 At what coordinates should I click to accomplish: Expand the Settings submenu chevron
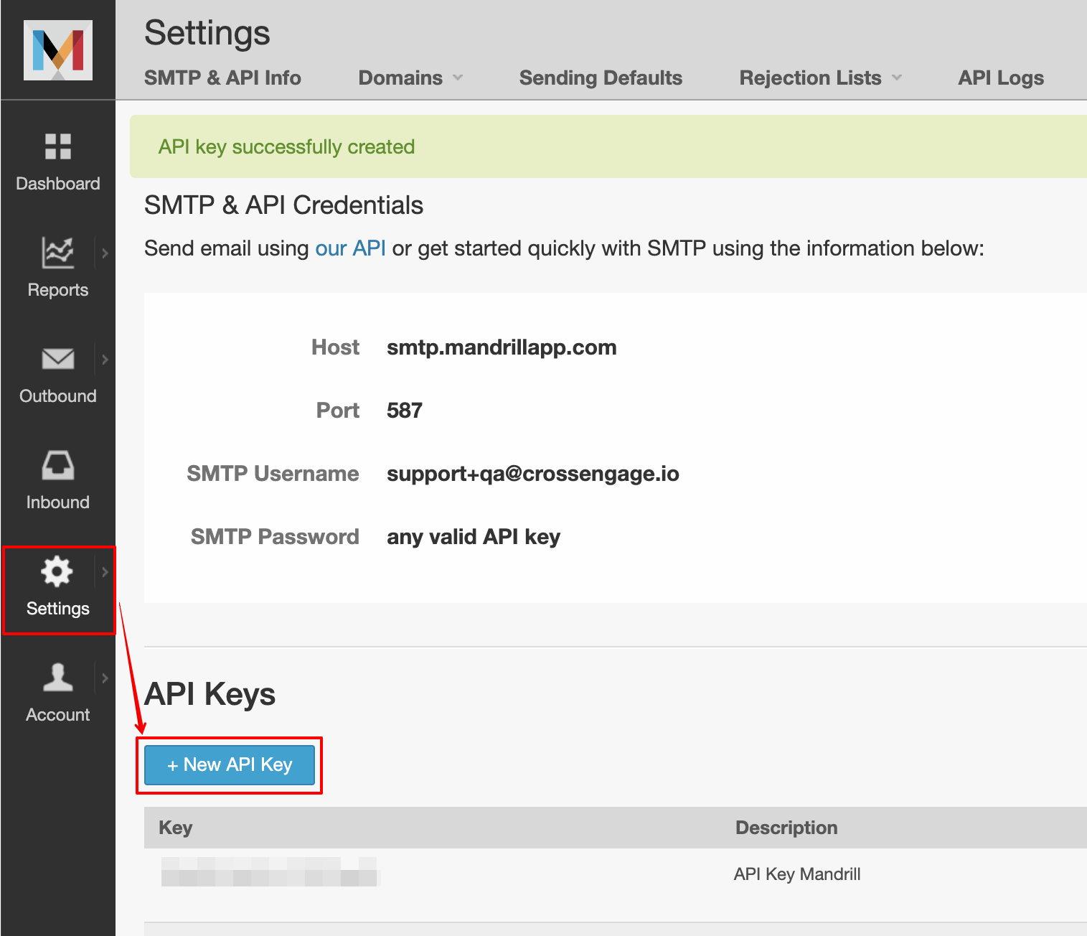(x=105, y=571)
